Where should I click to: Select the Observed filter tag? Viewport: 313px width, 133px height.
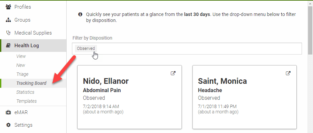point(86,49)
